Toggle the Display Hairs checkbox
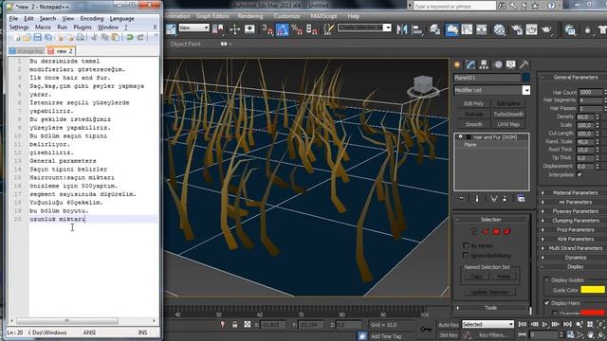This screenshot has width=607, height=341. [546, 303]
